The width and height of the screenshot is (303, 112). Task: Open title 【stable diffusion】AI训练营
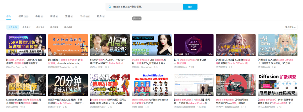pos(192,101)
